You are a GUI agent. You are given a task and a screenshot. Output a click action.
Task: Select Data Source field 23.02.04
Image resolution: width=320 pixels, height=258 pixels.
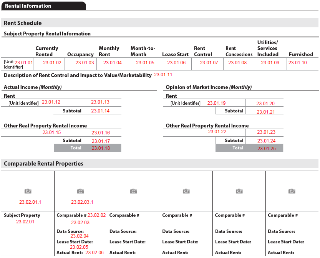pyautogui.click(x=80, y=236)
